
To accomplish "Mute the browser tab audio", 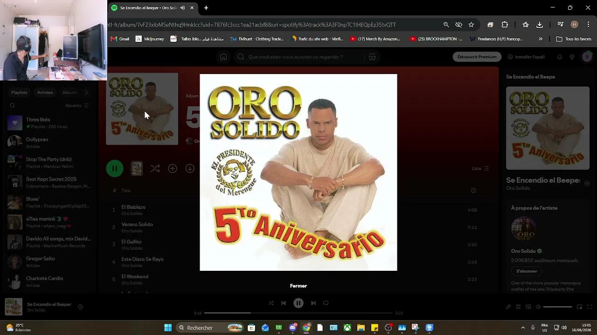I will pos(182,8).
